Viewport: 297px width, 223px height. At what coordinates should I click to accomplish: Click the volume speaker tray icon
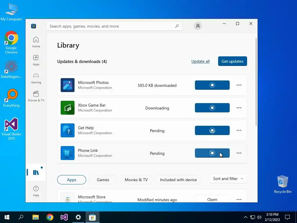259,217
